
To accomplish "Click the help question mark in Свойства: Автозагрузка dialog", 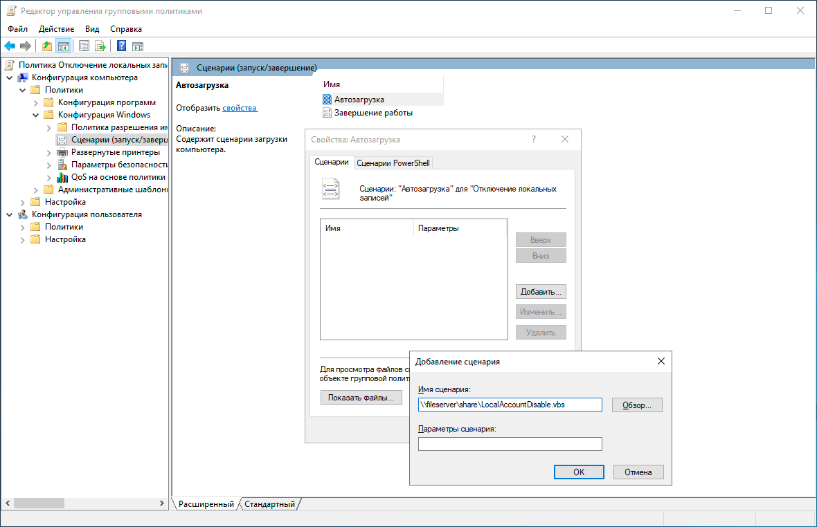I will point(534,140).
